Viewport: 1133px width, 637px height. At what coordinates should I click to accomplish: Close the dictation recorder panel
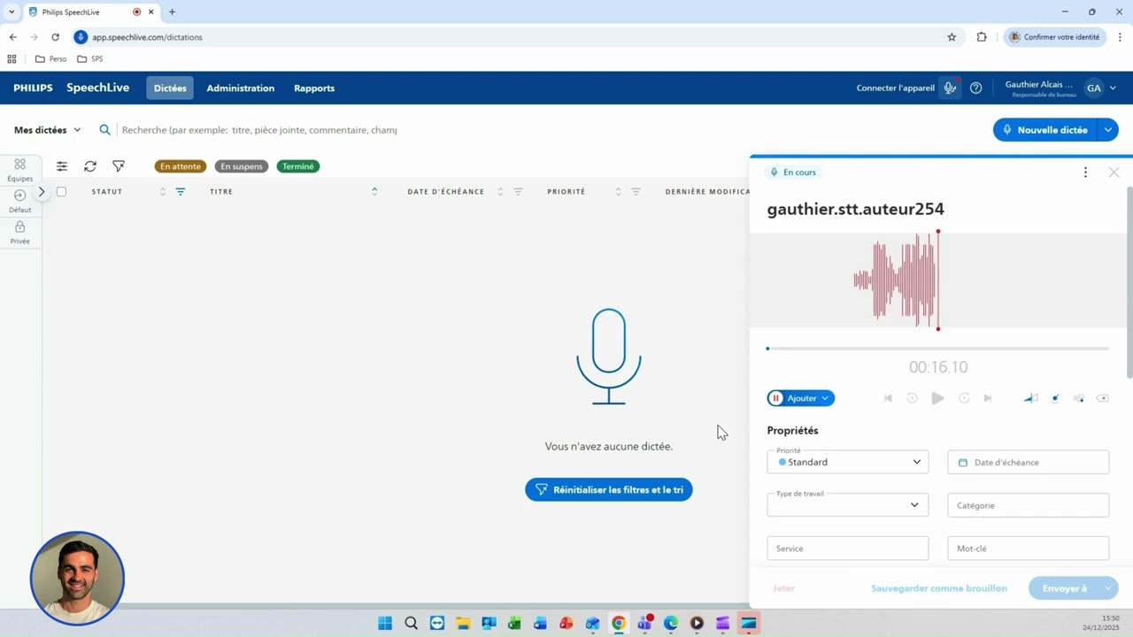click(1114, 173)
